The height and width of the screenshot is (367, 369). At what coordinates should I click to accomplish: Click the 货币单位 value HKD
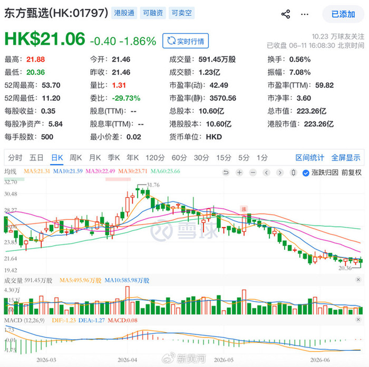(x=214, y=137)
